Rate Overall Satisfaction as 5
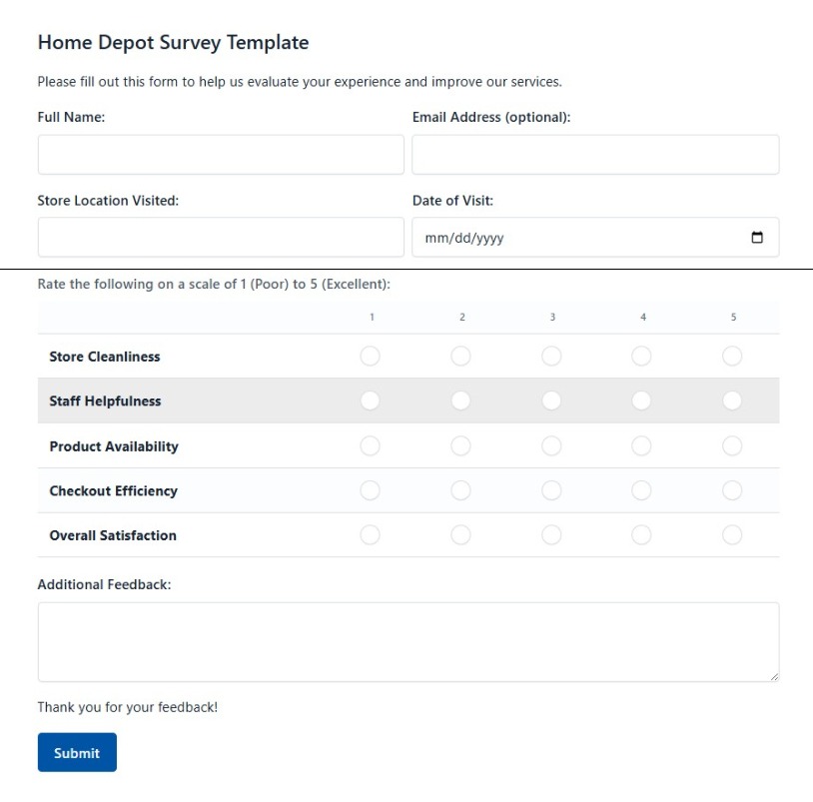Image resolution: width=813 pixels, height=802 pixels. click(732, 535)
